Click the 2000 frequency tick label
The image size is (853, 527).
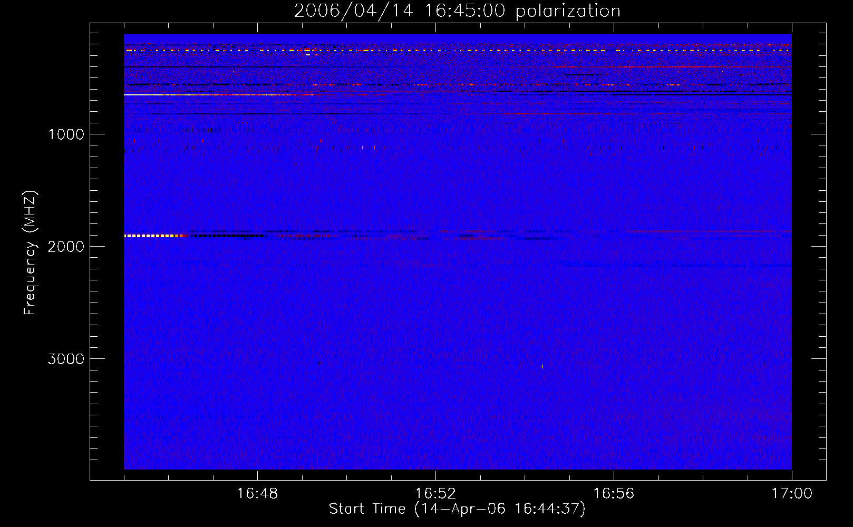[66, 247]
